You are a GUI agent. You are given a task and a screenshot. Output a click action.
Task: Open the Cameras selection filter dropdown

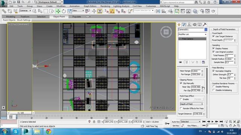[x=25, y=10]
